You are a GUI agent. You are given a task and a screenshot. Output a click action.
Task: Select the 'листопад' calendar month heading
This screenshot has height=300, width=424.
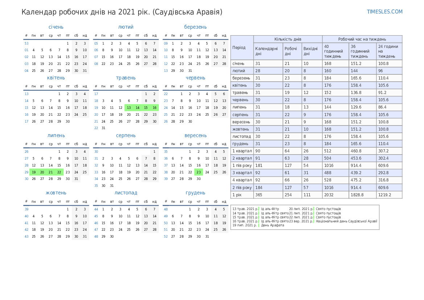pyautogui.click(x=126, y=193)
